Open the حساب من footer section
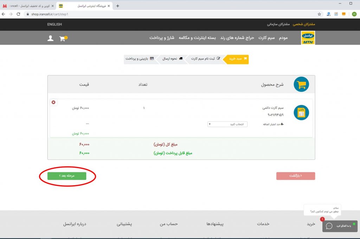 169,224
